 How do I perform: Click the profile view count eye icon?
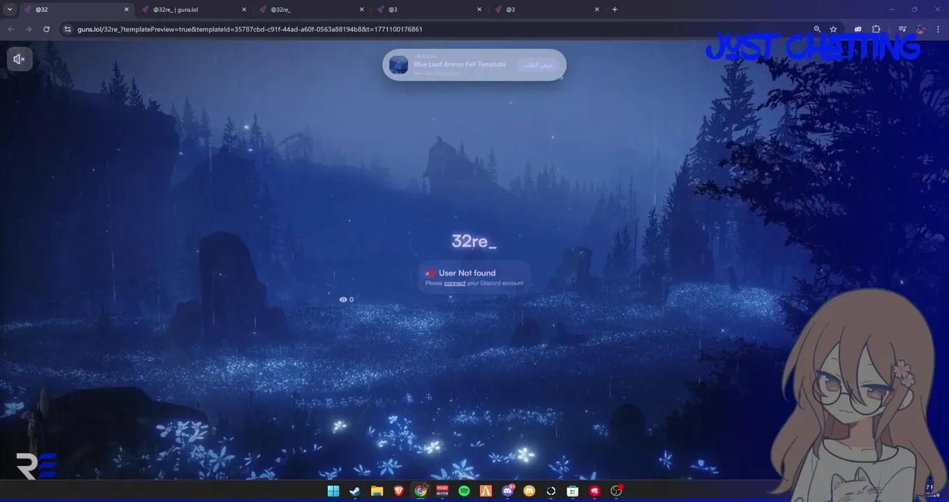tap(343, 299)
